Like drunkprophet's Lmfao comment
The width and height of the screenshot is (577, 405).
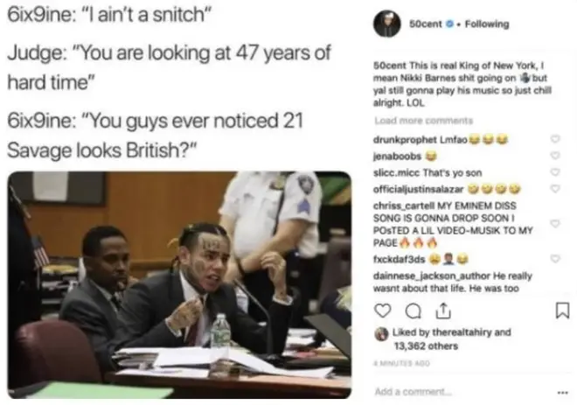(555, 139)
